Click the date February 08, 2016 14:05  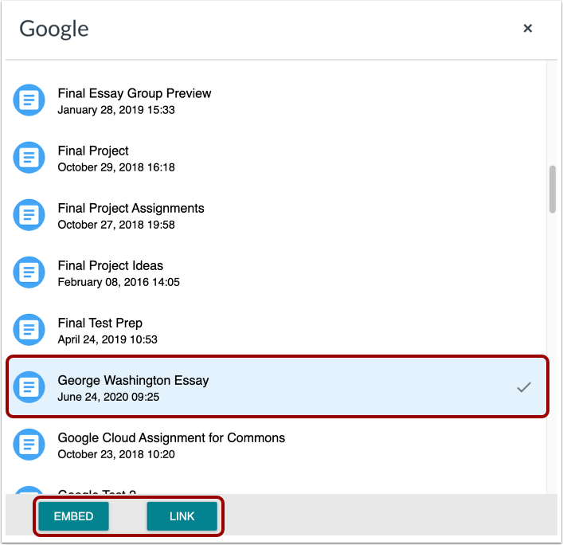(x=119, y=282)
